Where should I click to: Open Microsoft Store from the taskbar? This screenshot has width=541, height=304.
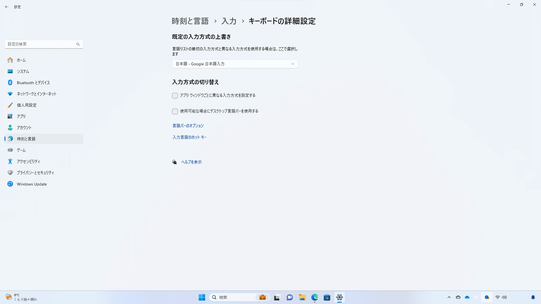(x=327, y=297)
